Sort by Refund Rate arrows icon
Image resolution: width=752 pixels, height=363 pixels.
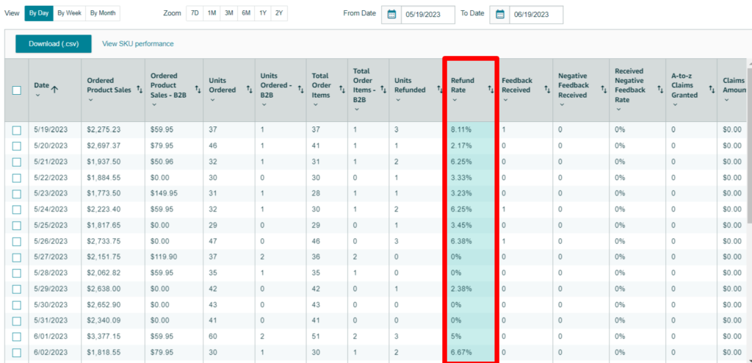(490, 90)
